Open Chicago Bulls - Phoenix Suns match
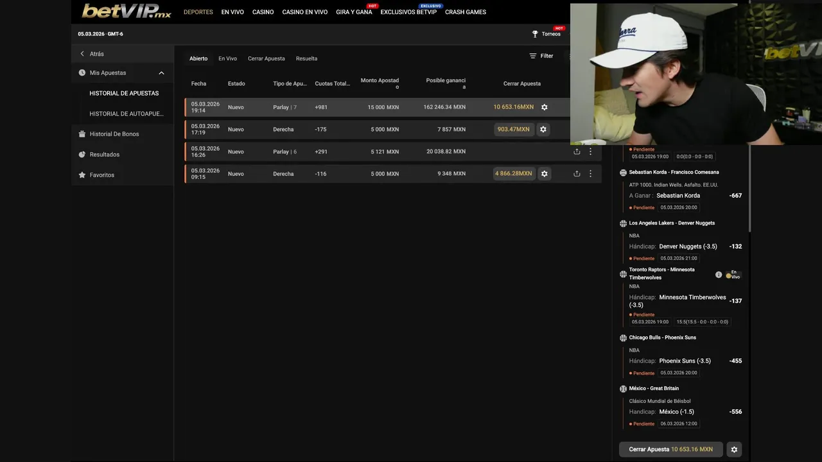This screenshot has height=462, width=822. [662, 338]
